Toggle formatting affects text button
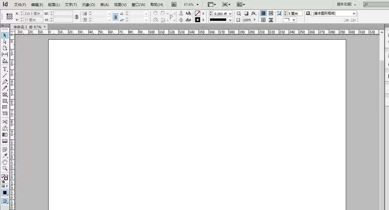The image size is (389, 210). [x=7, y=186]
